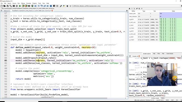Re-run the last script
The image size is (182, 102).
pyautogui.click(x=32, y=6)
